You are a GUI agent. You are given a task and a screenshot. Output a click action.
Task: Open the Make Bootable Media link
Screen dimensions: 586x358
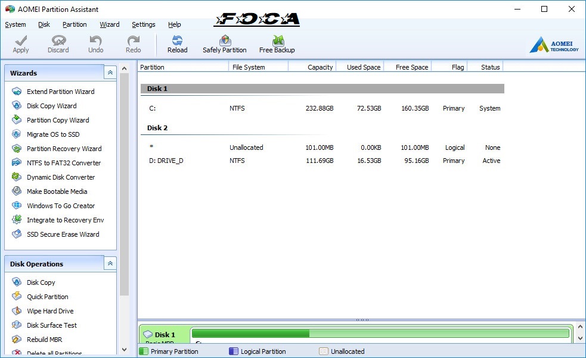tap(57, 191)
